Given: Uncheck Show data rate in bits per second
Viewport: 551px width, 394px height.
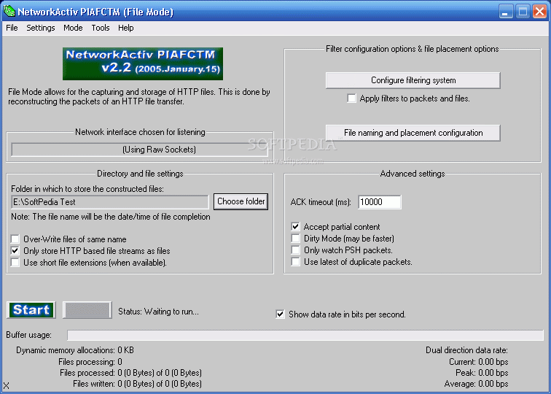Looking at the screenshot, I should [280, 314].
